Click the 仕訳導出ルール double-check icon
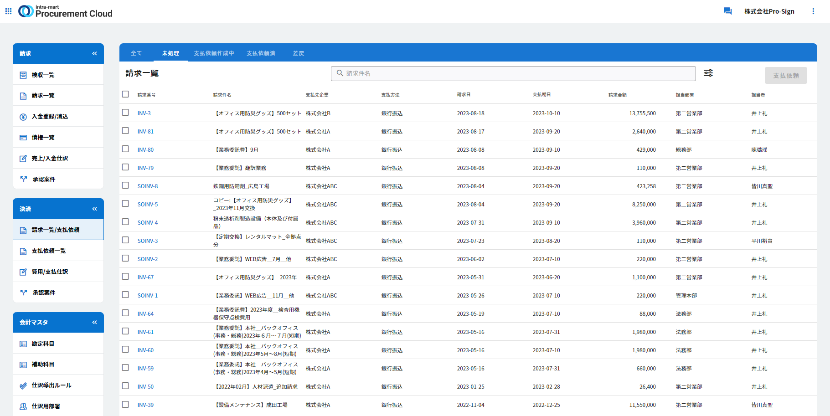The image size is (830, 416). tap(23, 385)
